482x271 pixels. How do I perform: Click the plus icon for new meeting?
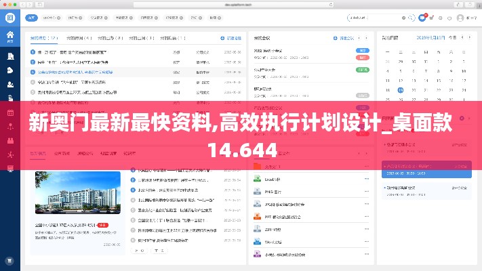[x=334, y=38]
